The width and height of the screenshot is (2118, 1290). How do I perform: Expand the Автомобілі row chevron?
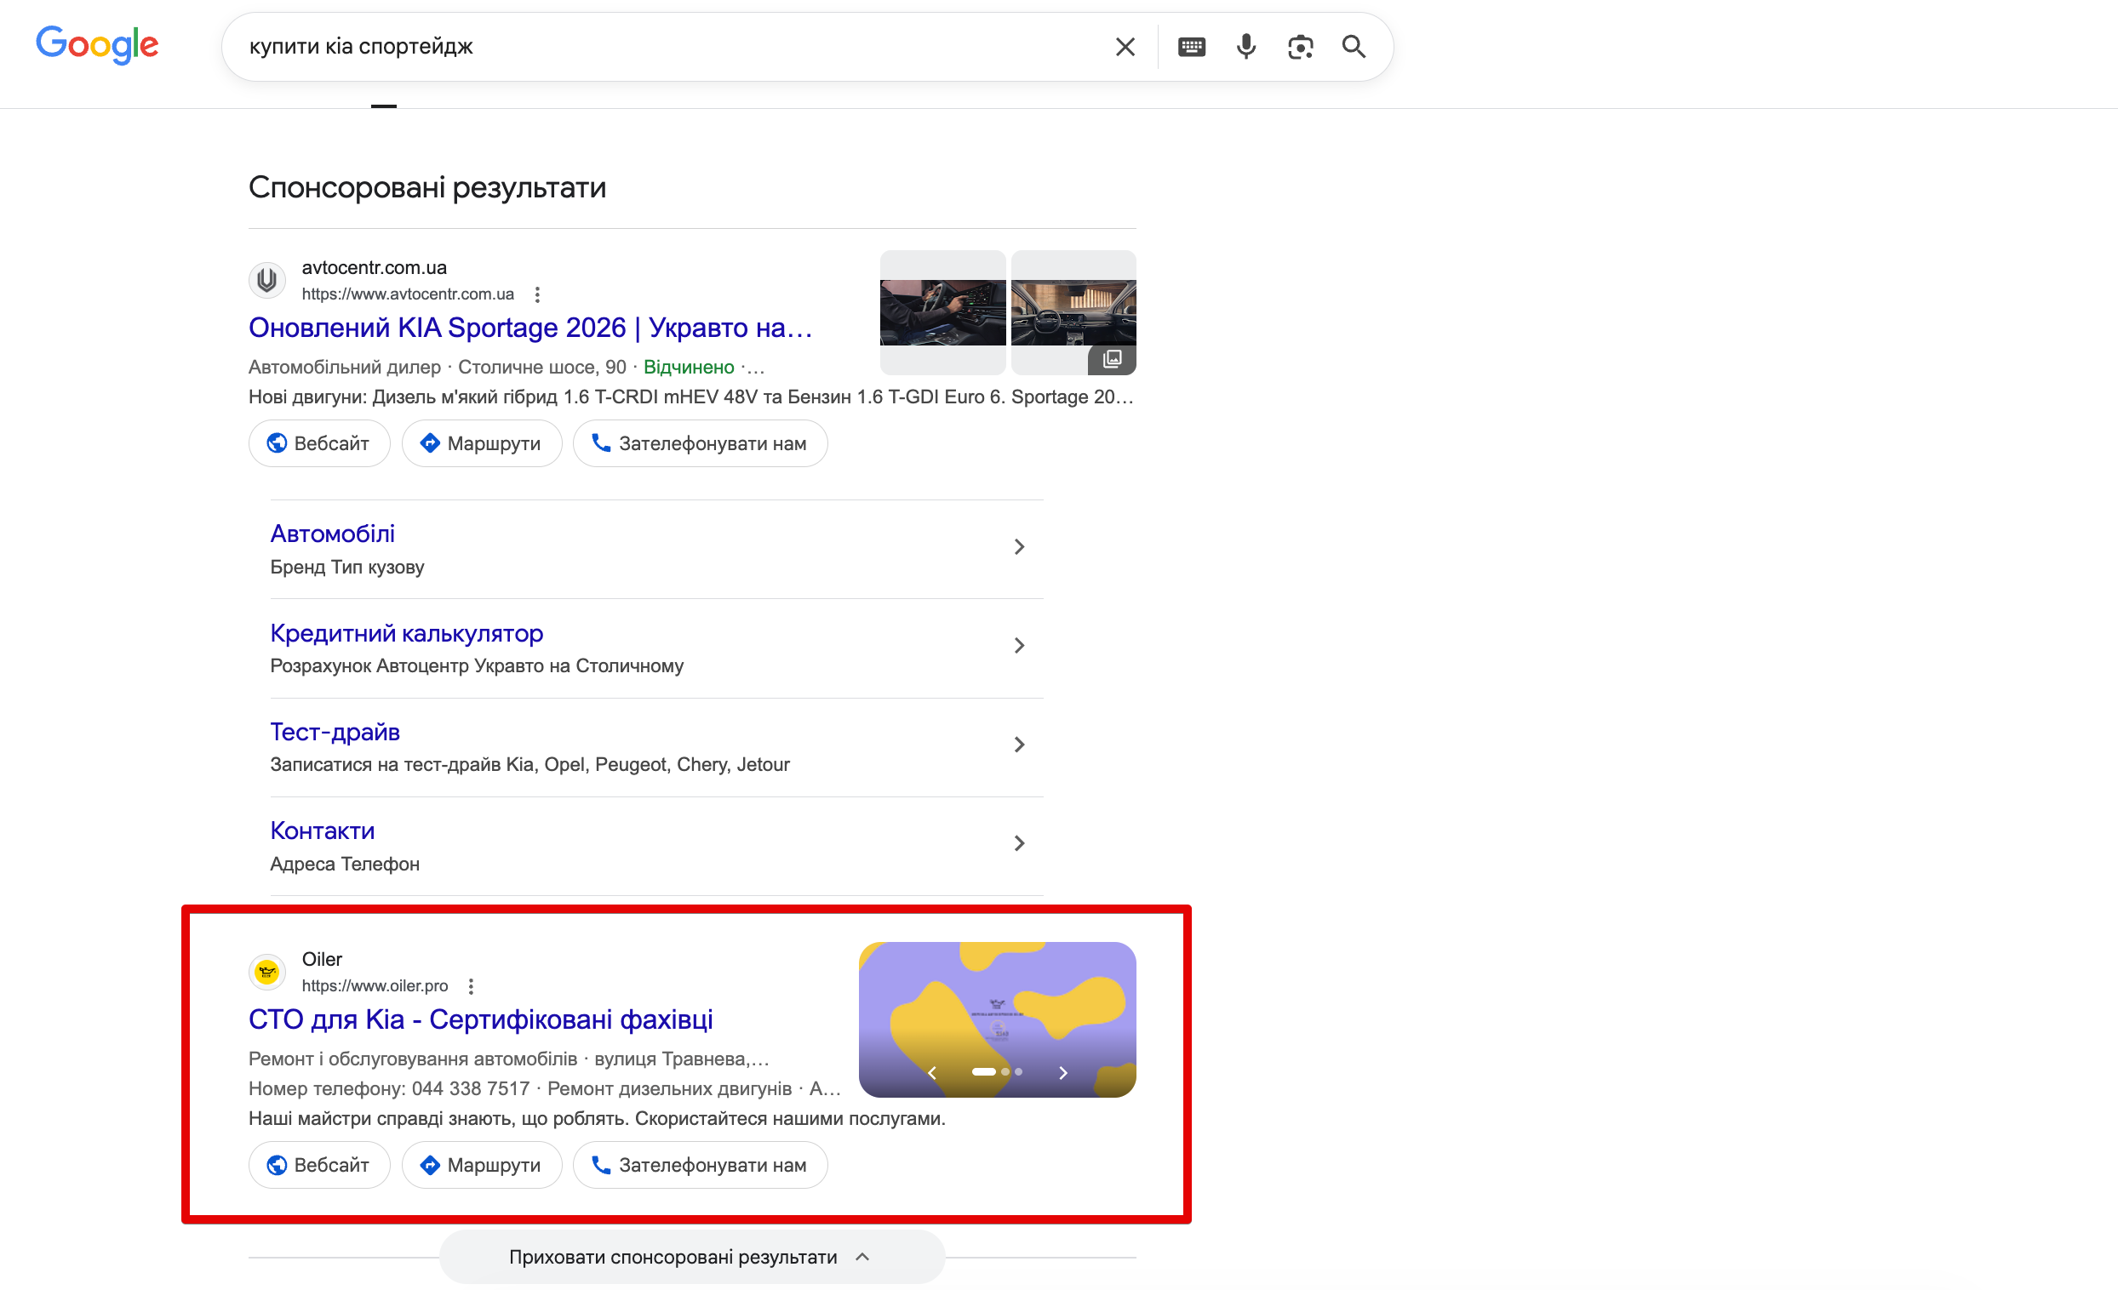click(x=1019, y=547)
